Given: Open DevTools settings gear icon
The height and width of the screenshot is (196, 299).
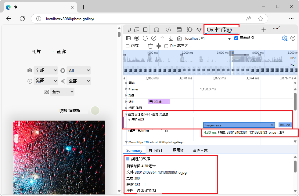Looking at the screenshot, I should point(285,38).
